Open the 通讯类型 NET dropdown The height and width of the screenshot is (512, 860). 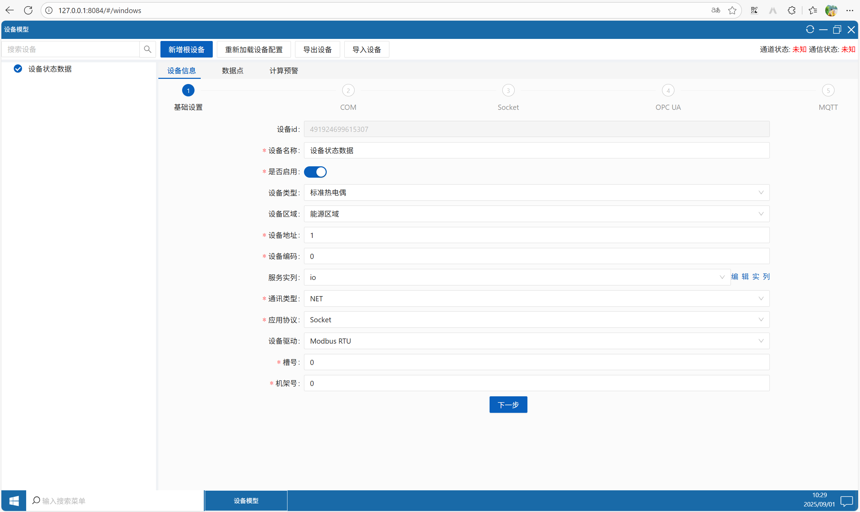(536, 299)
